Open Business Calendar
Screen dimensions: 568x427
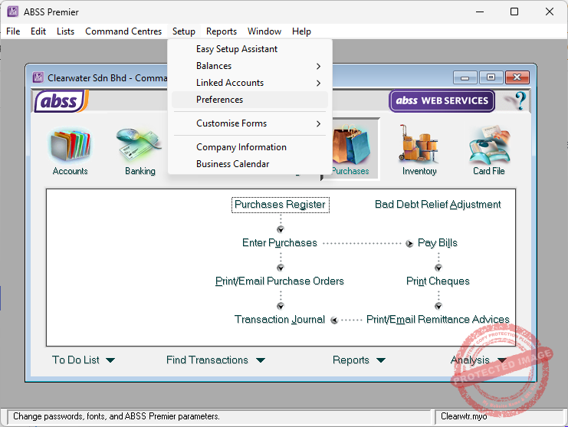click(x=250, y=164)
